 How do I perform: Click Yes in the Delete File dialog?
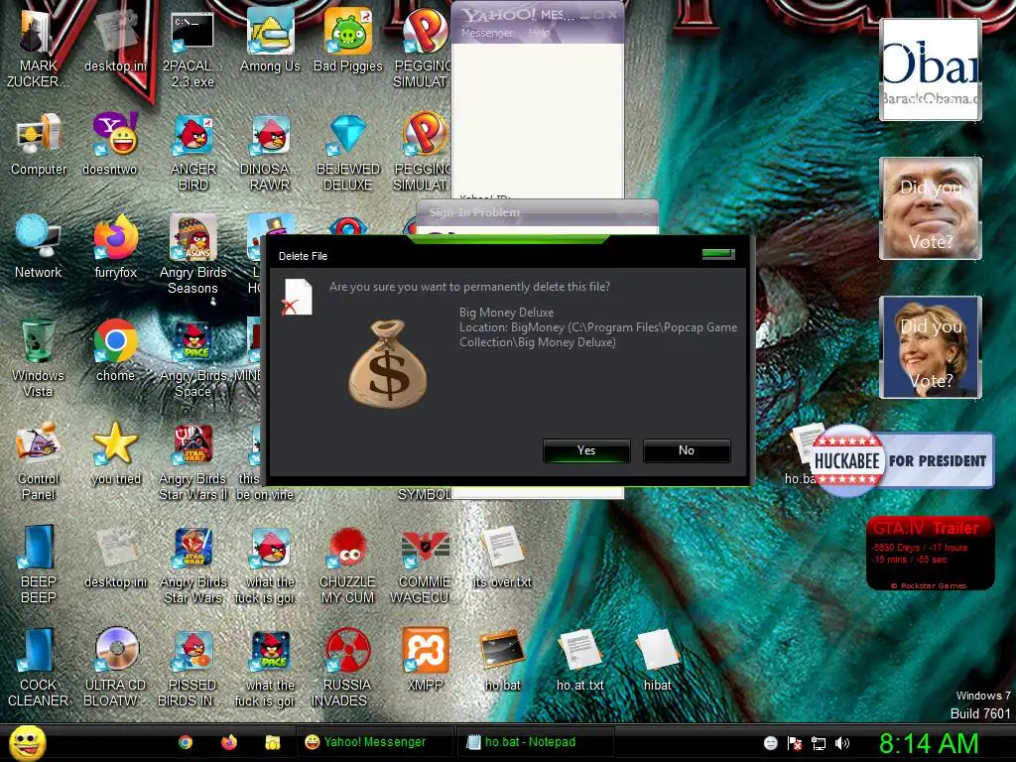tap(586, 450)
